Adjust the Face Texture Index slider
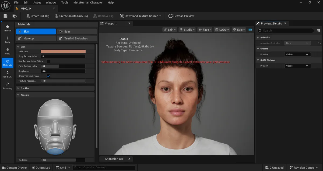 click(63, 66)
